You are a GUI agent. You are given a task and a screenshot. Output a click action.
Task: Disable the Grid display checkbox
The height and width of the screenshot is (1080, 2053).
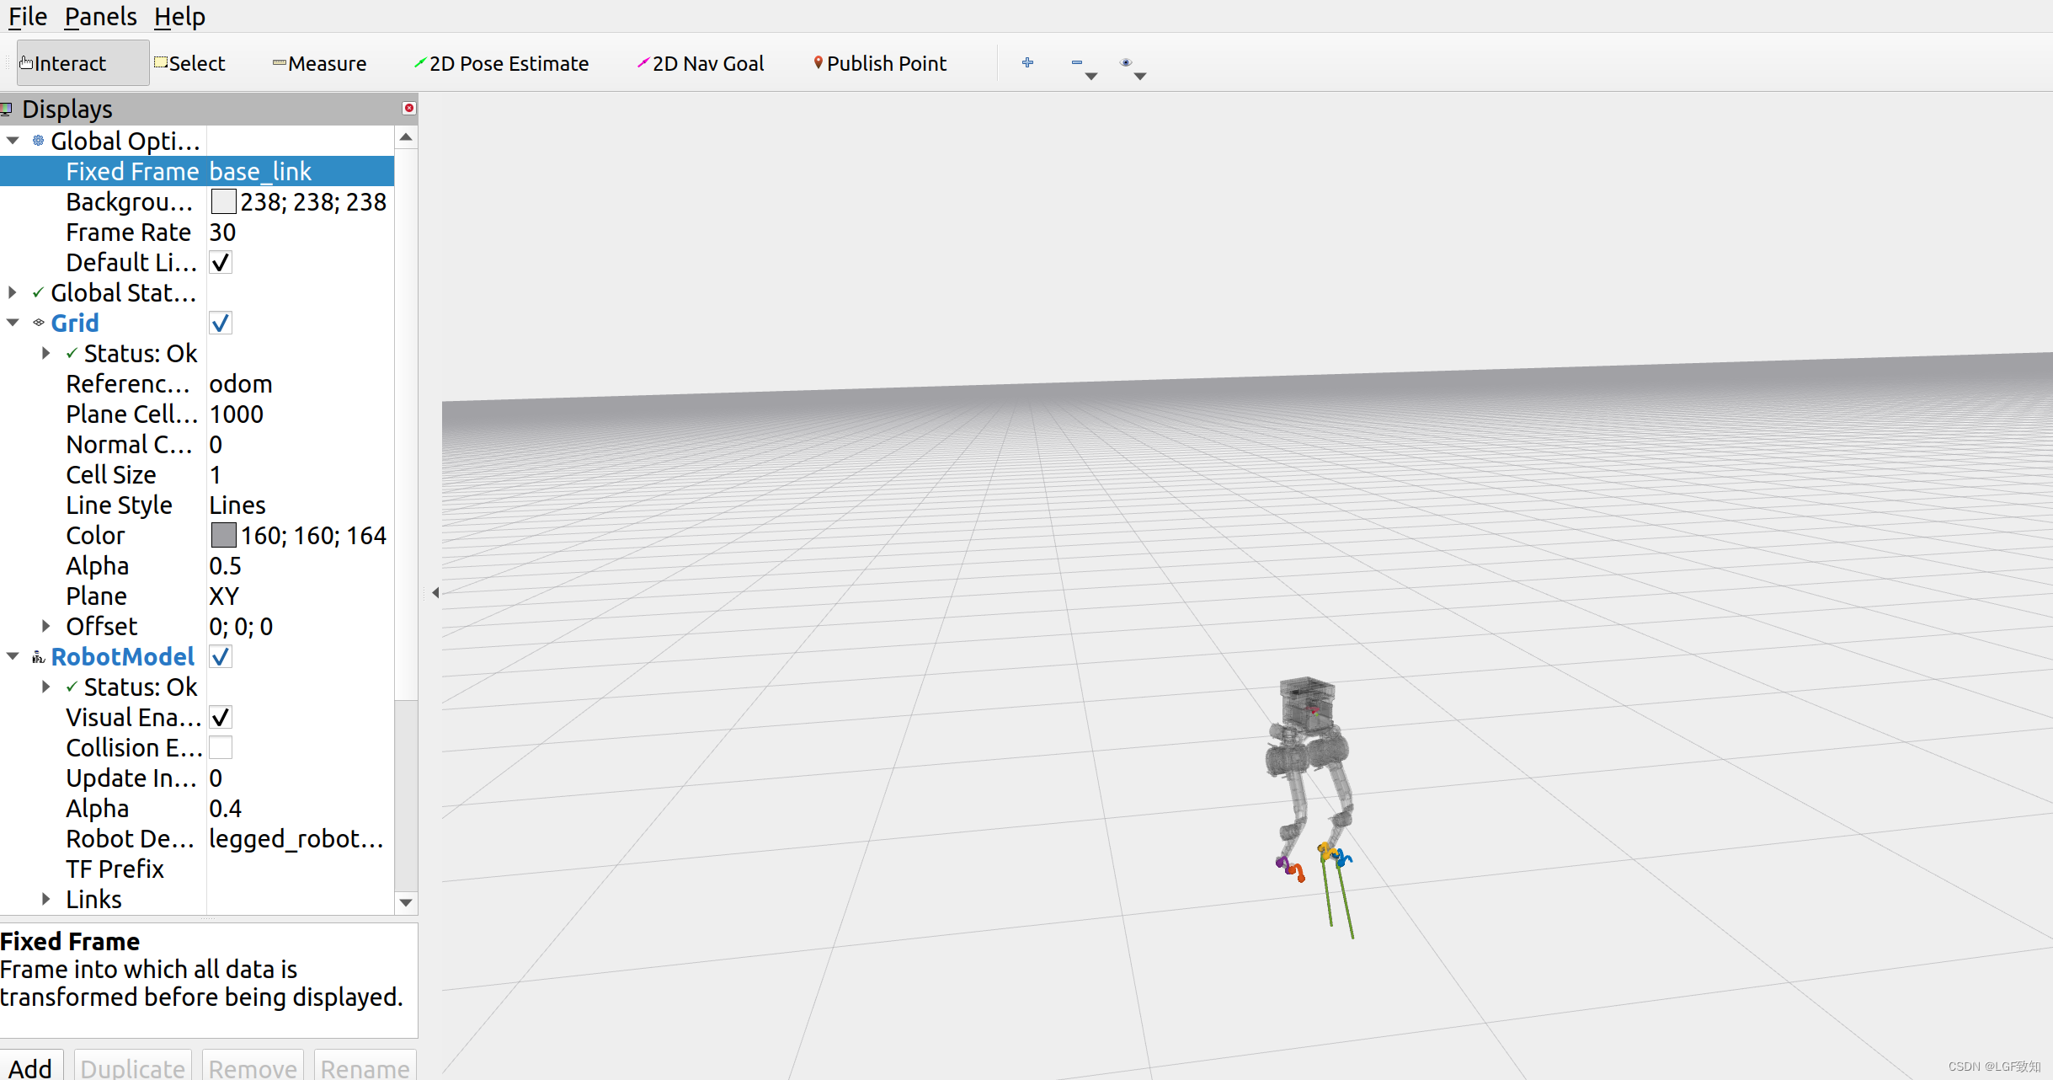221,323
